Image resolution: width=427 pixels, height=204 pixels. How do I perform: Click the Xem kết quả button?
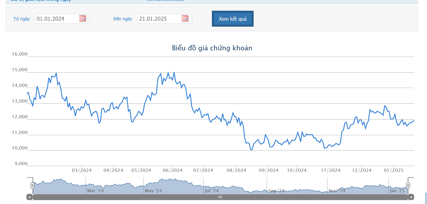[233, 19]
